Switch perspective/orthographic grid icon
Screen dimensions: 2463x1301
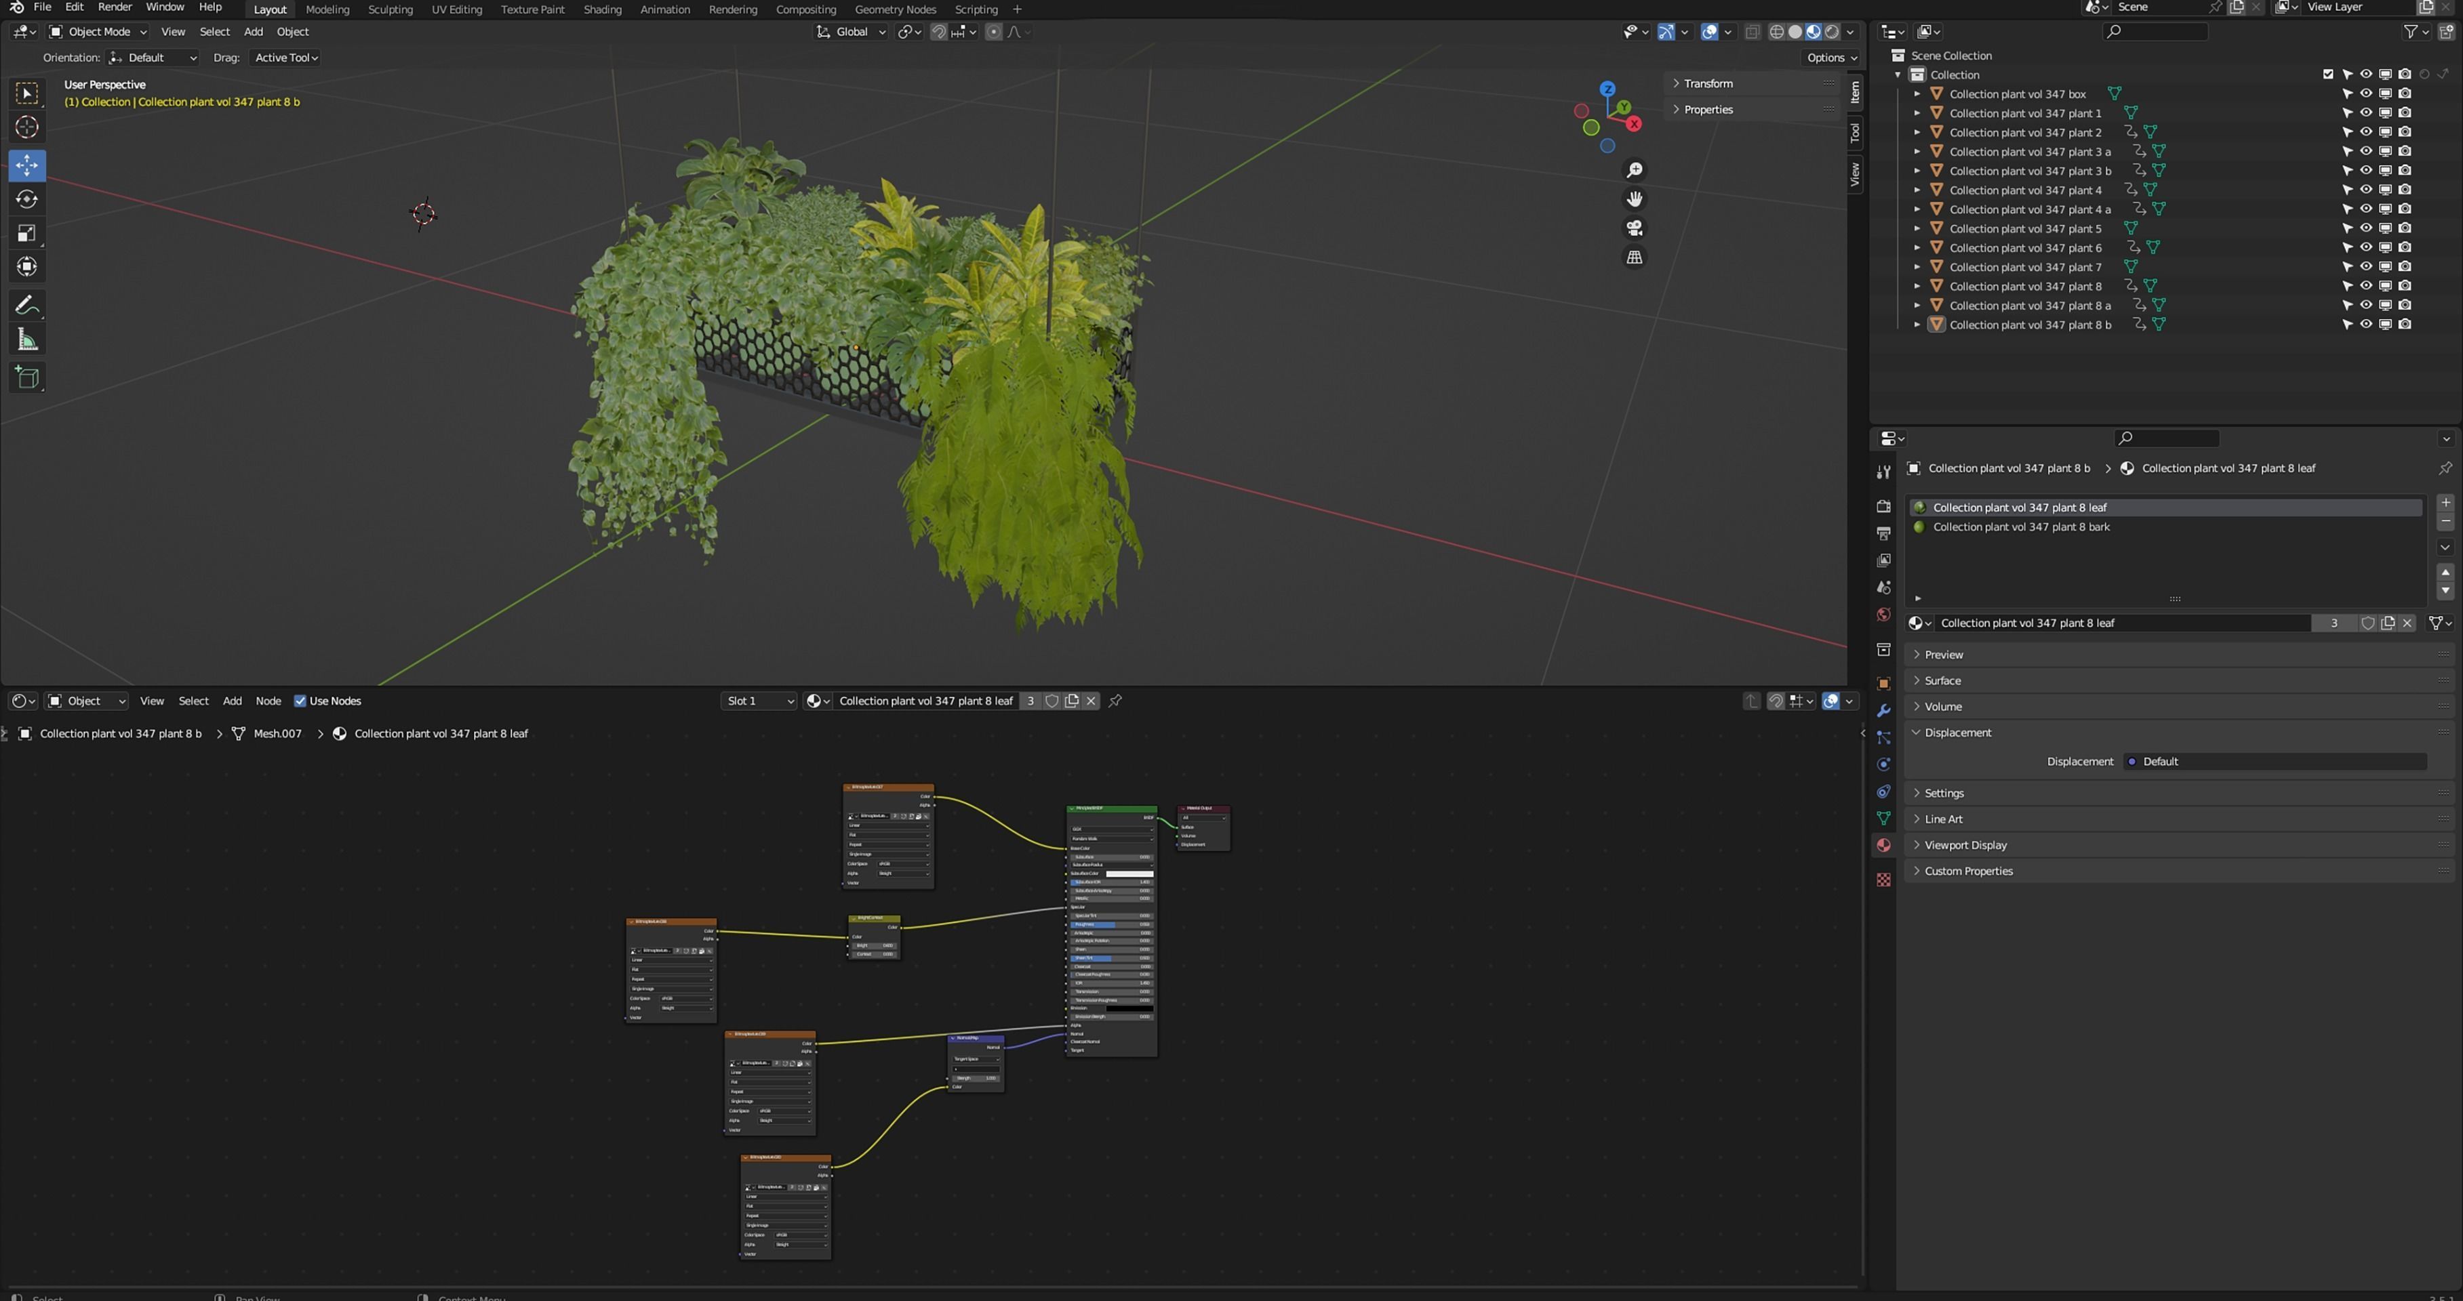[x=1634, y=257]
